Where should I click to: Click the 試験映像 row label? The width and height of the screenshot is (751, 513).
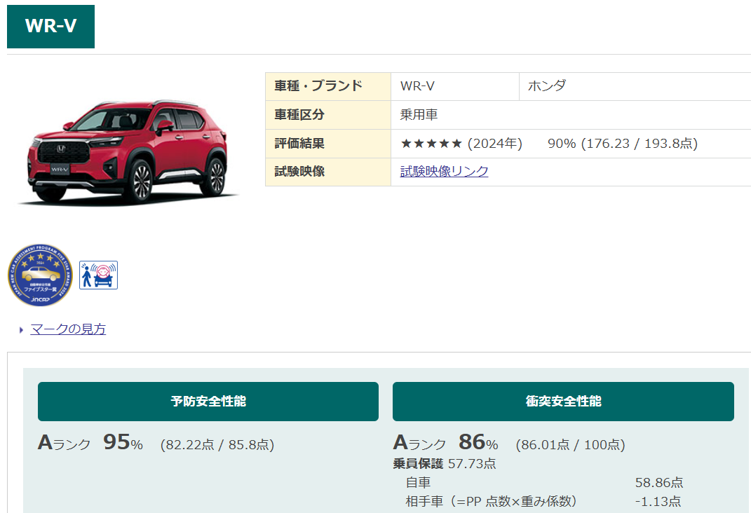coord(328,172)
